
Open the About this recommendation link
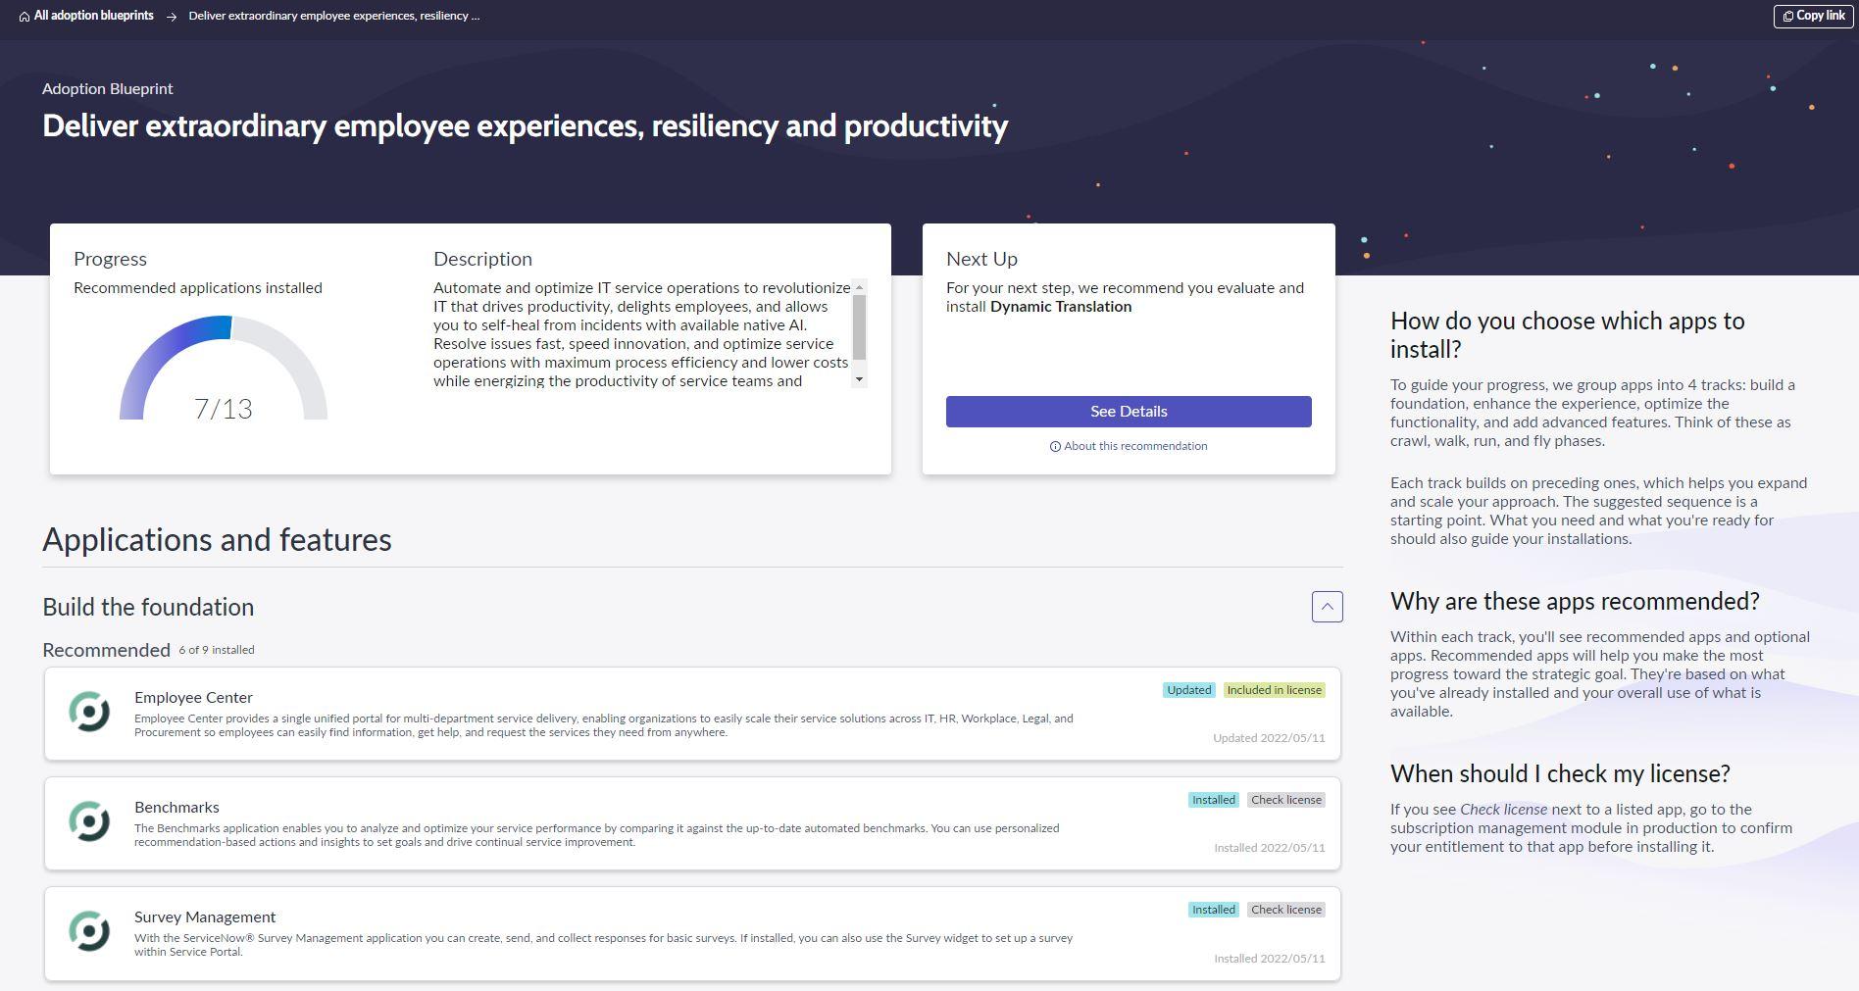[1135, 446]
